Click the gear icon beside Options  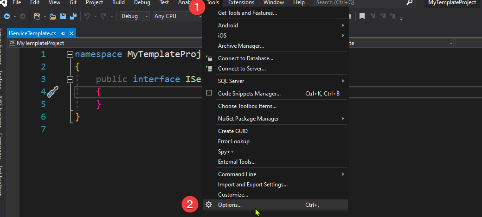coord(209,204)
